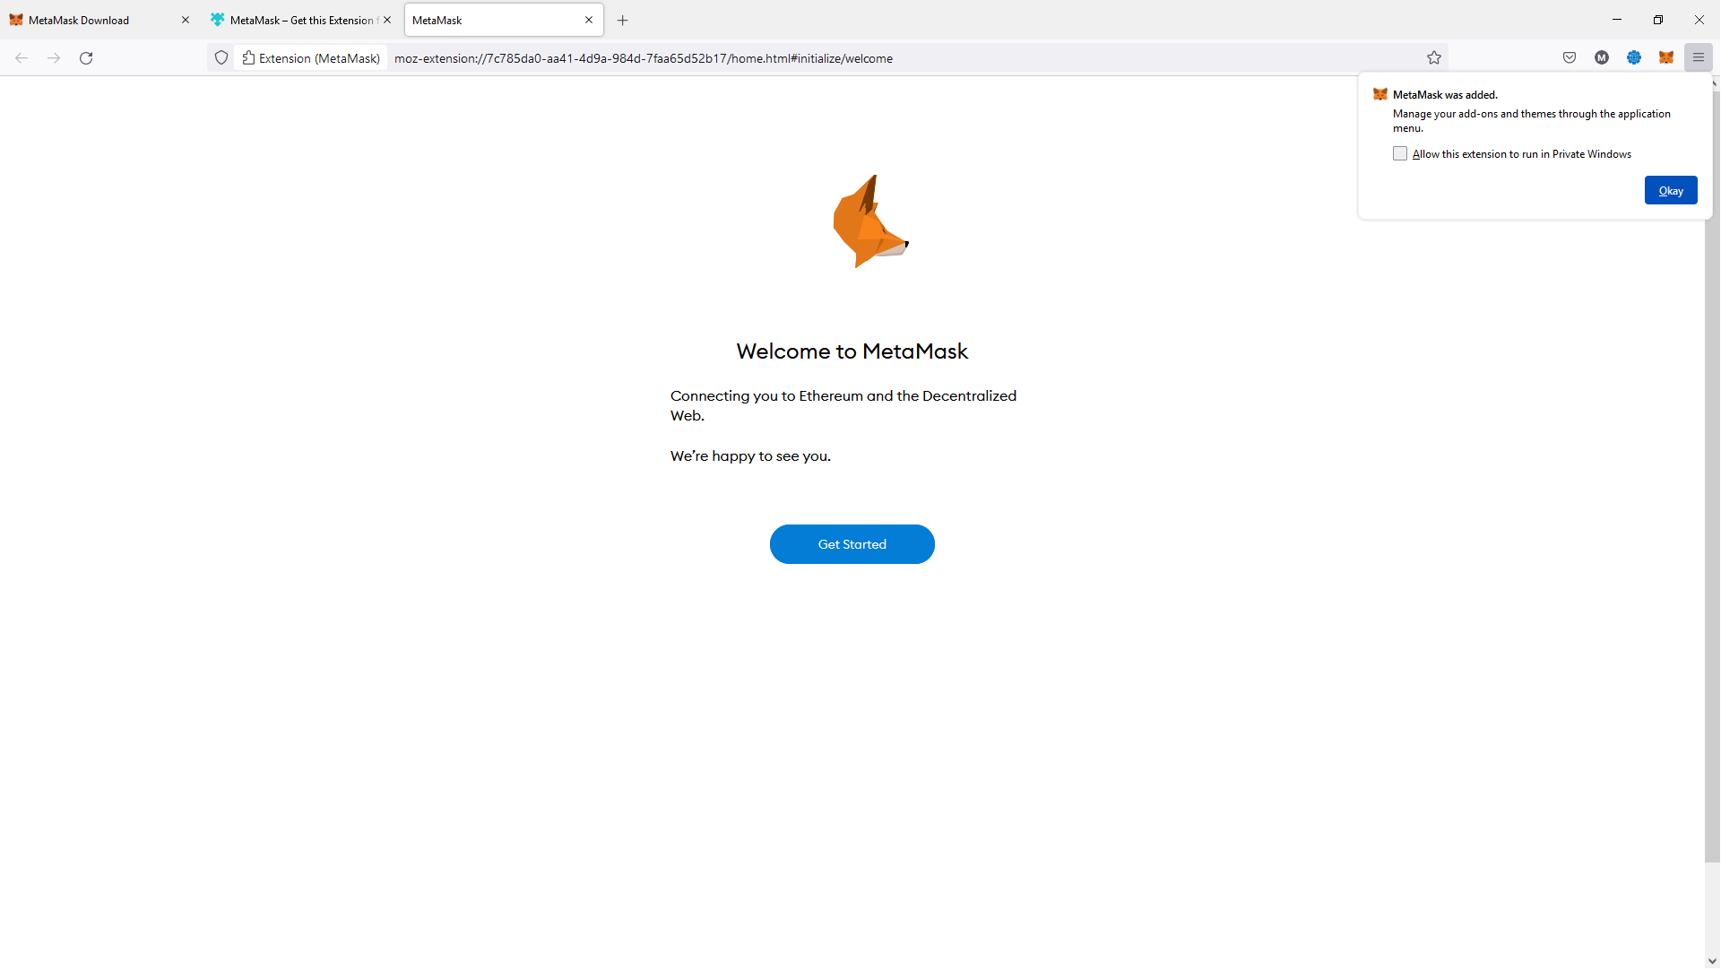Go back to the previous page
1721x971 pixels.
(x=22, y=58)
